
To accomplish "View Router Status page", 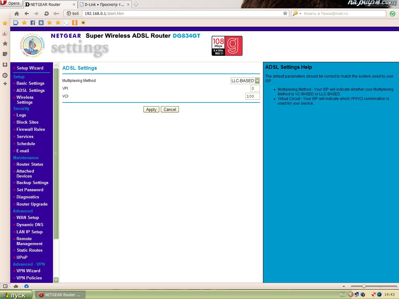I will point(30,164).
